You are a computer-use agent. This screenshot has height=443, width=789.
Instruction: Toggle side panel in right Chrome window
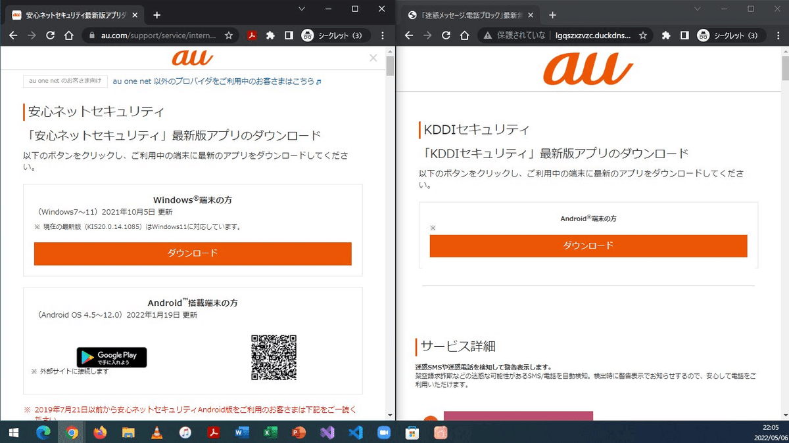click(684, 35)
